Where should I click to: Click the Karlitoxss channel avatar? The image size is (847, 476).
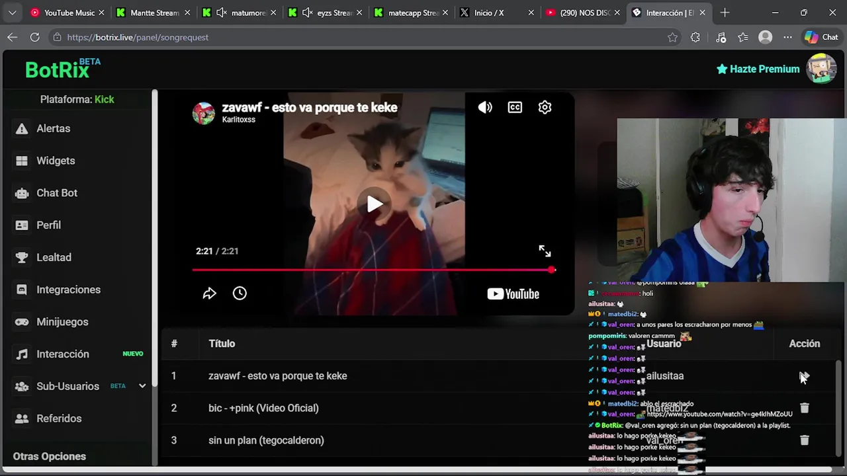[x=204, y=113]
